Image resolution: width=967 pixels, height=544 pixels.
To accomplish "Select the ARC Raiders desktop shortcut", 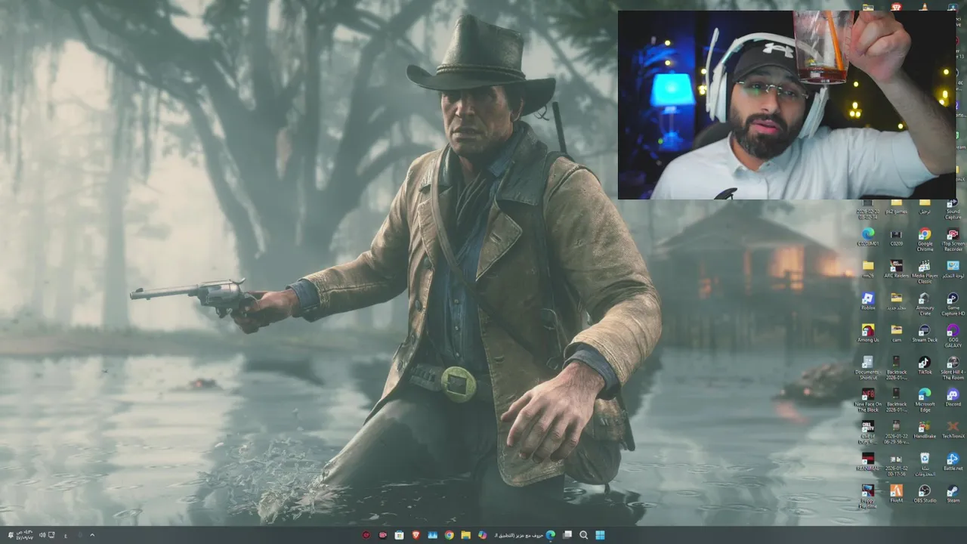I will point(896,270).
